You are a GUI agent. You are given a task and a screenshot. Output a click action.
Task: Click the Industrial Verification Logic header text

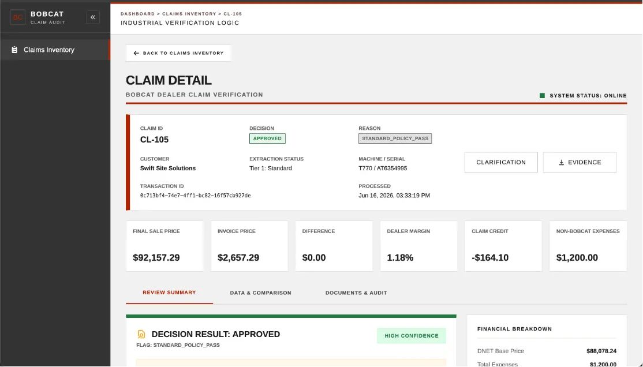[x=180, y=23]
